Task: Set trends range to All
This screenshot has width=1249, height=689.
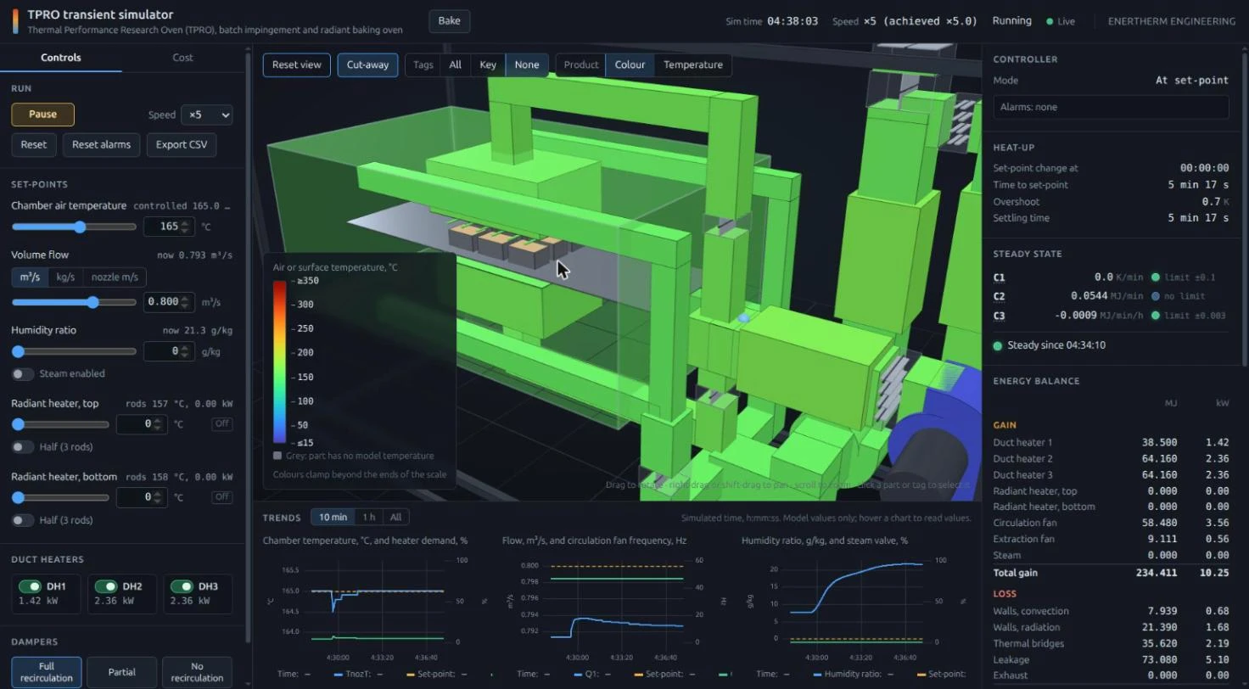Action: [x=395, y=518]
